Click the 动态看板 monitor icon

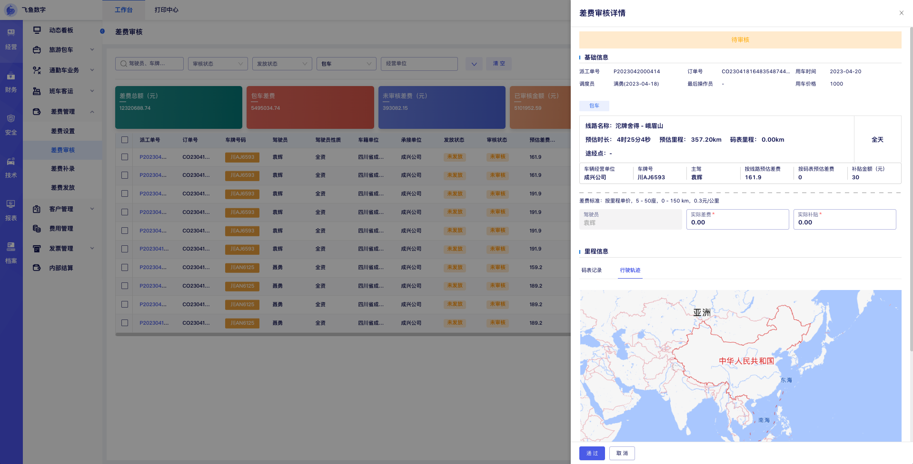[x=37, y=30]
